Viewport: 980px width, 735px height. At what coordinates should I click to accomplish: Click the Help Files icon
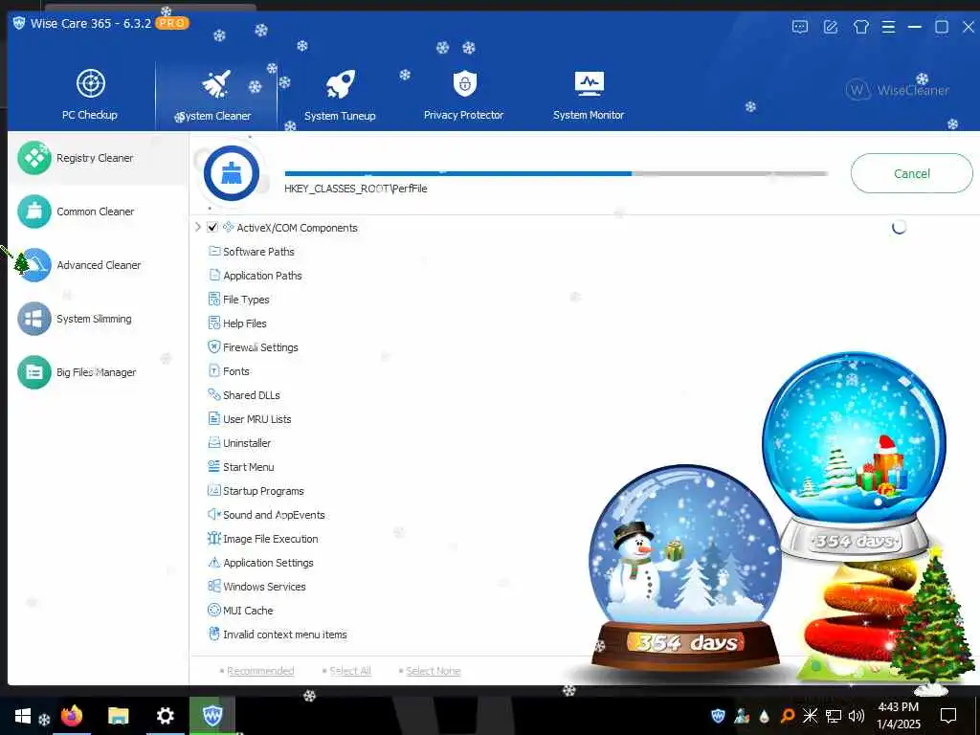(x=214, y=323)
